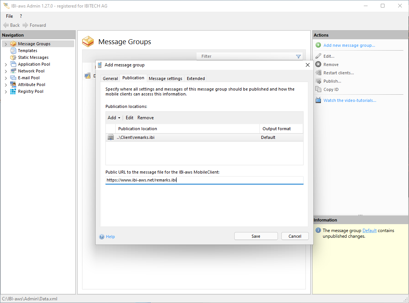This screenshot has width=409, height=303.
Task: Click the filter funnel icon
Action: coord(298,57)
